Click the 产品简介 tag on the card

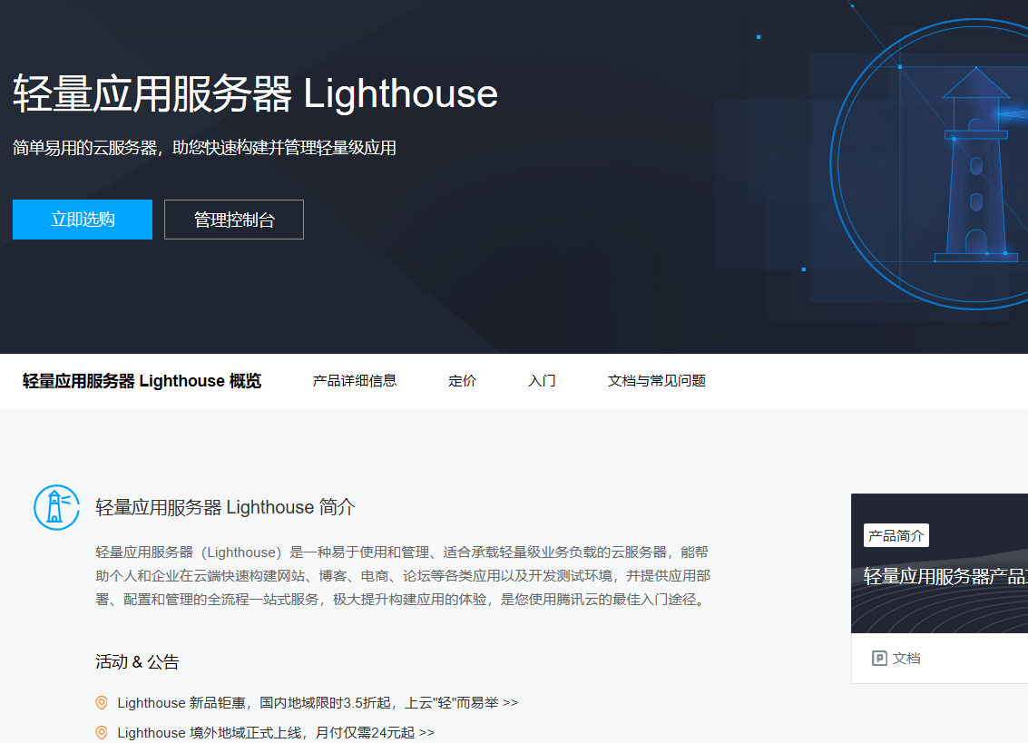coord(896,536)
